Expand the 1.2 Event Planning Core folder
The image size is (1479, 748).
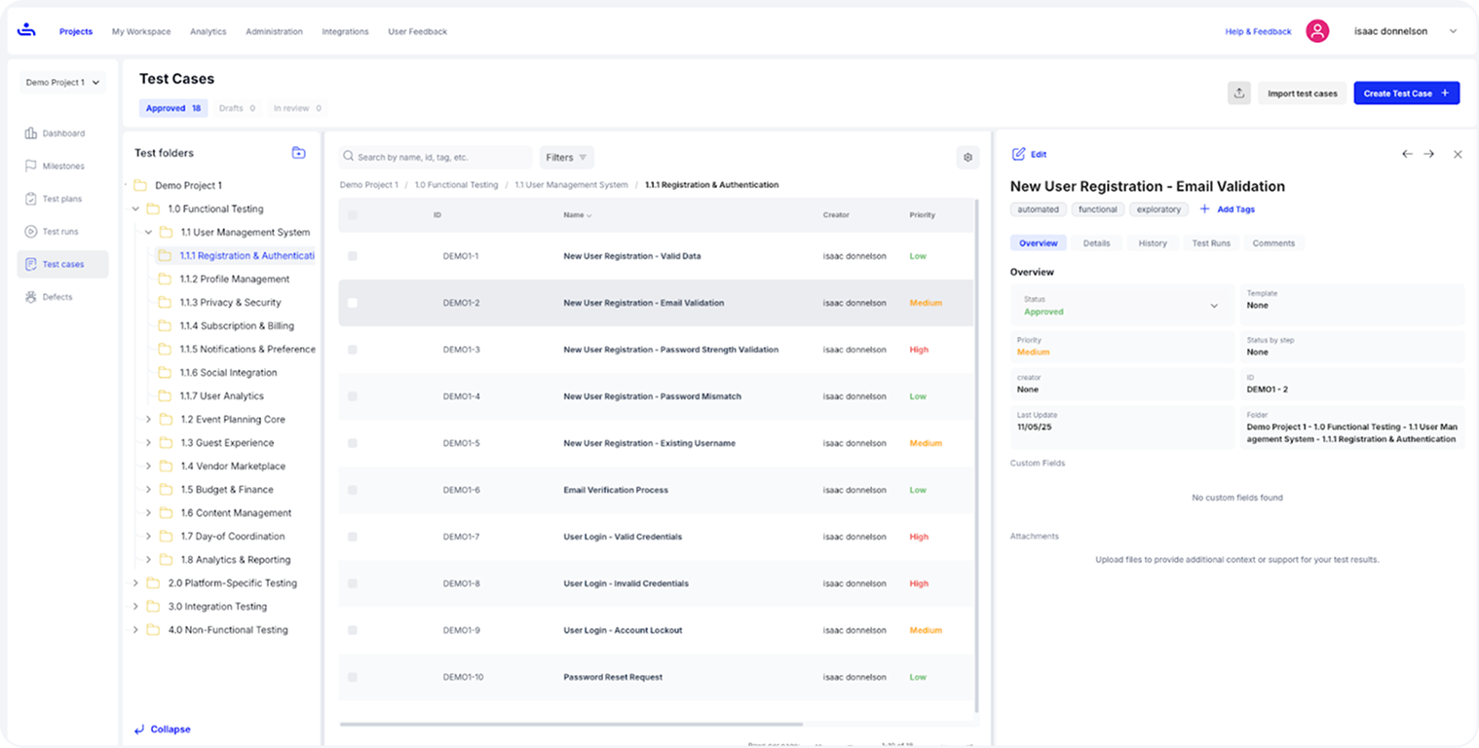(x=148, y=420)
